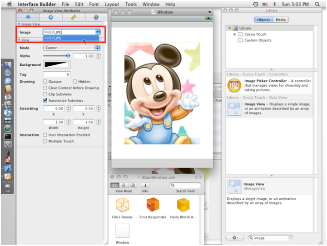The image size is (327, 246).
Task: Uncheck Autoresize Subviews option
Action: click(x=45, y=100)
